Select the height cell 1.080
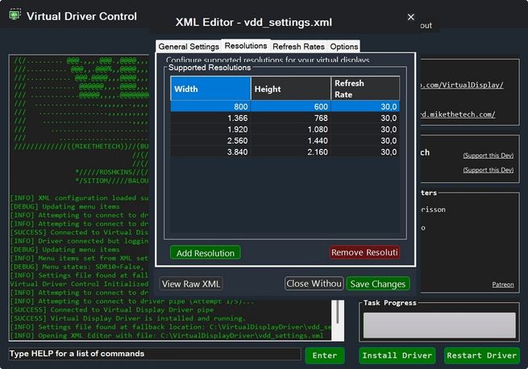The image size is (528, 369). point(291,129)
